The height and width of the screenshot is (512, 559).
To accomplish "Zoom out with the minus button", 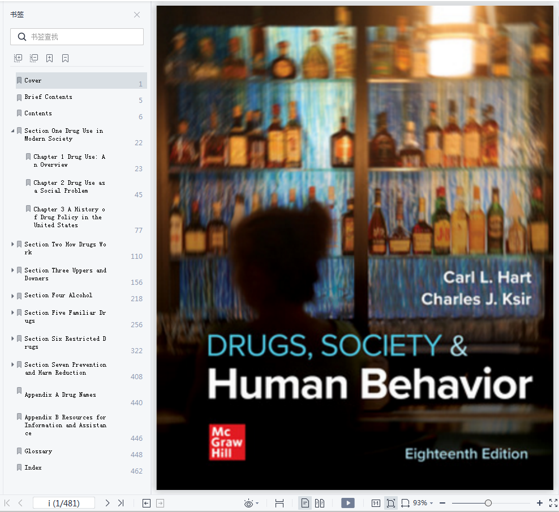I will coord(442,503).
